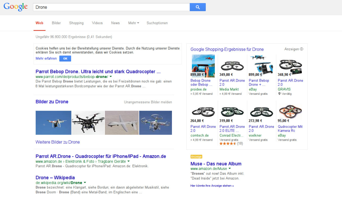Open Conrad 319,00 € drone image
The height and width of the screenshot is (198, 342).
[232, 112]
